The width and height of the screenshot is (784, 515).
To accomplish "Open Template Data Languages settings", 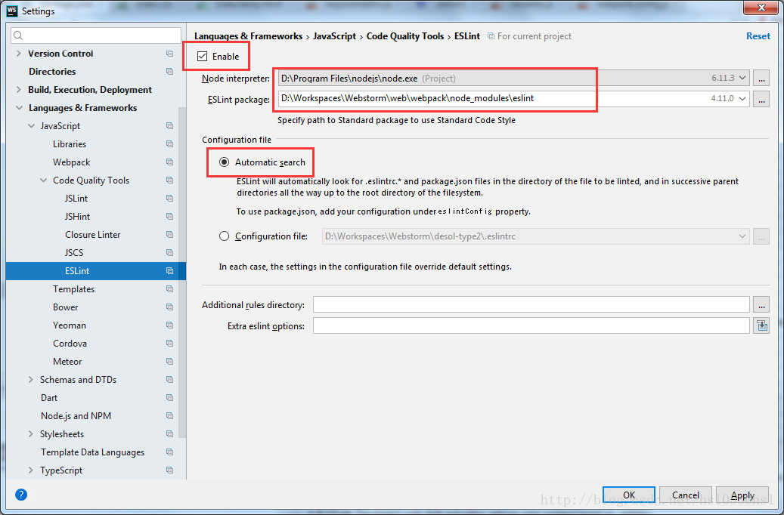I will 92,452.
